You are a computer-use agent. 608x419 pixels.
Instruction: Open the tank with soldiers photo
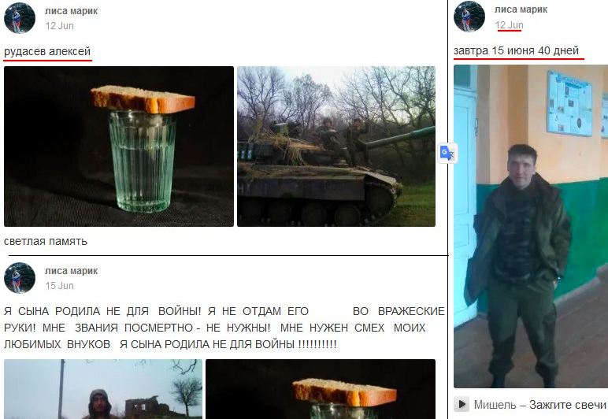[x=336, y=146]
